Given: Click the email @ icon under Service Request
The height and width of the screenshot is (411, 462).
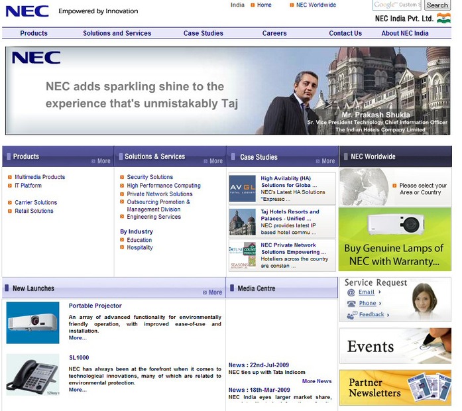Looking at the screenshot, I should [x=351, y=292].
